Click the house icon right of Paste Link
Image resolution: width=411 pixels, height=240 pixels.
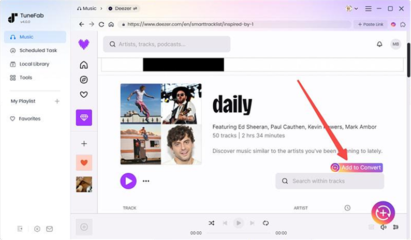(403, 24)
